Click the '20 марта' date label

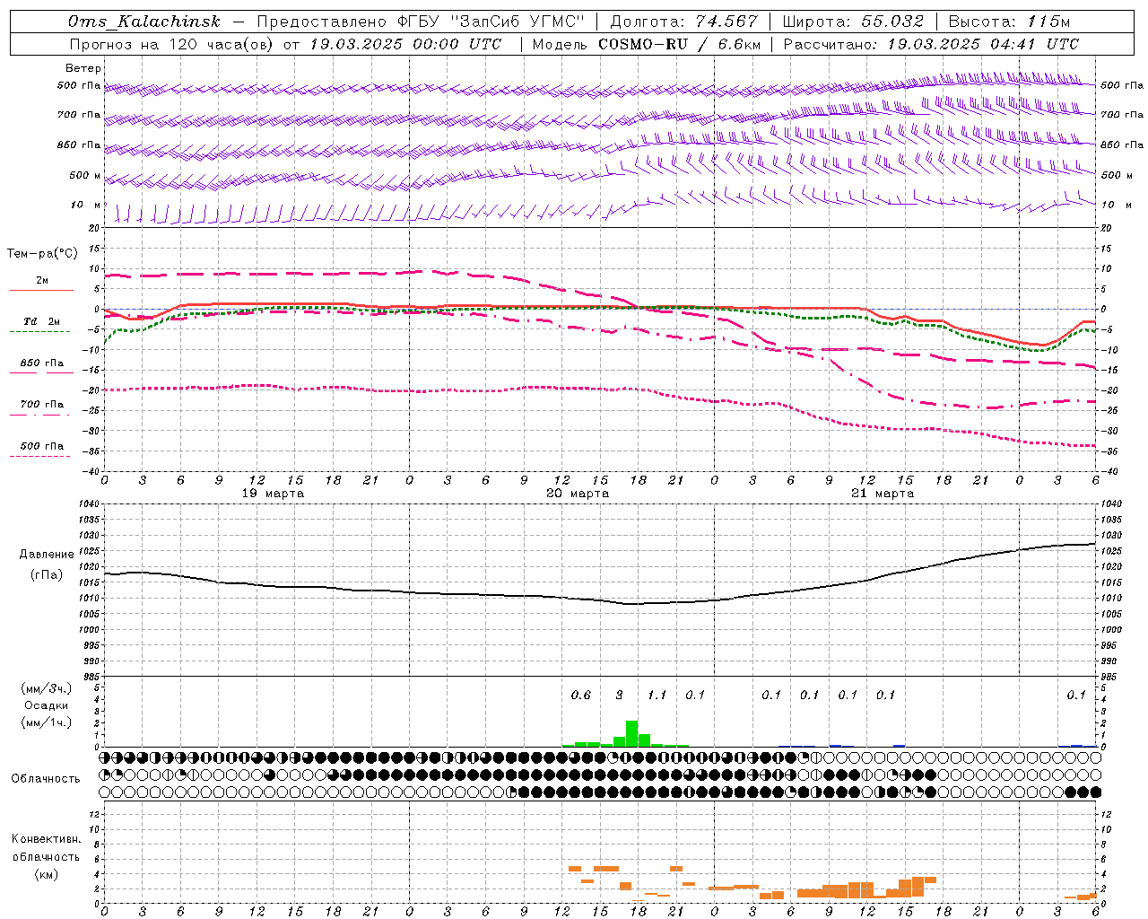(578, 493)
